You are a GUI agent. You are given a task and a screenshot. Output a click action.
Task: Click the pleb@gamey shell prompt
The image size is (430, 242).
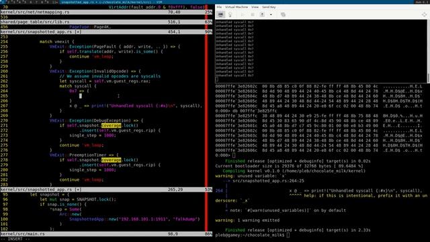click(x=251, y=235)
